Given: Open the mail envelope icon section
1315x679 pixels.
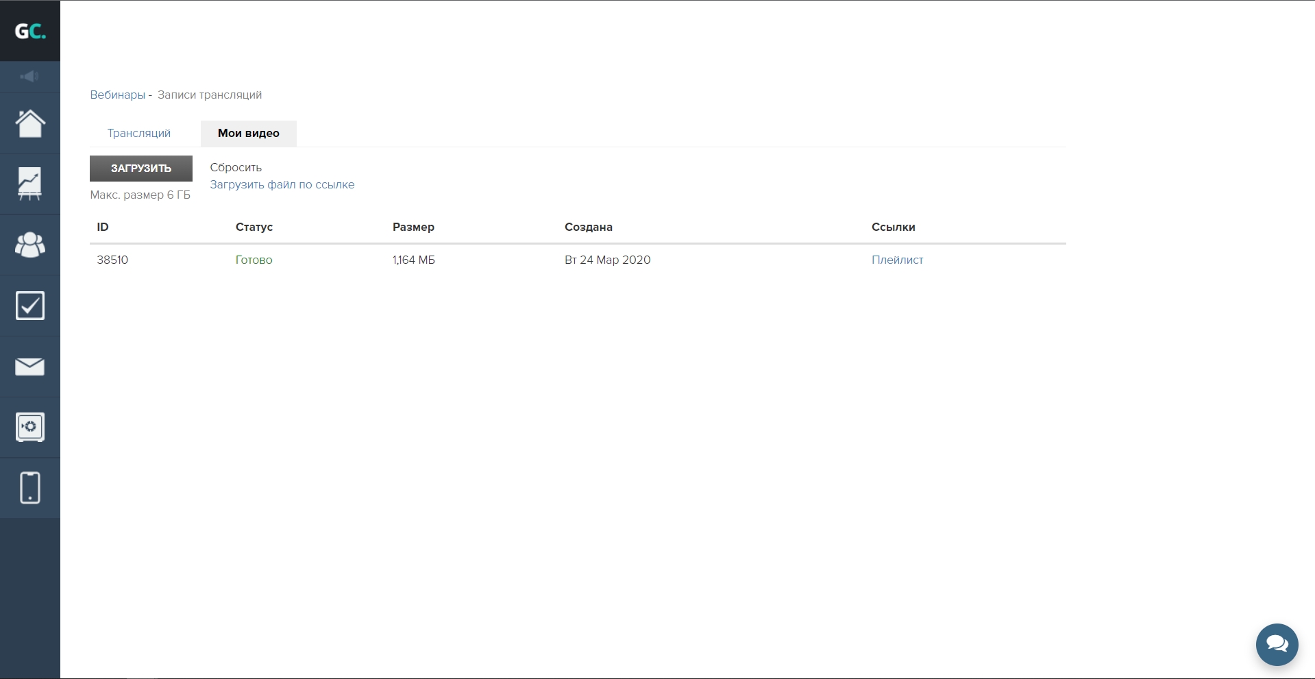Looking at the screenshot, I should 30,367.
